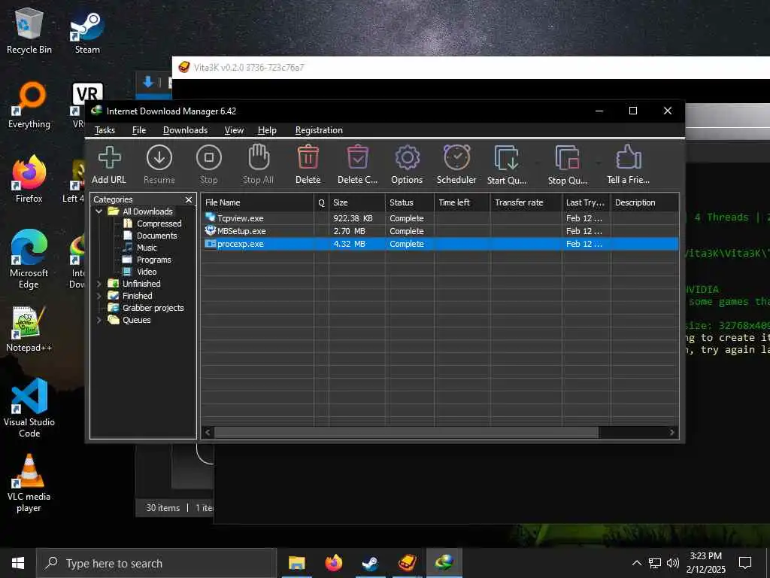Image resolution: width=770 pixels, height=578 pixels.
Task: Collapse the All Downloads tree node
Action: (x=99, y=211)
